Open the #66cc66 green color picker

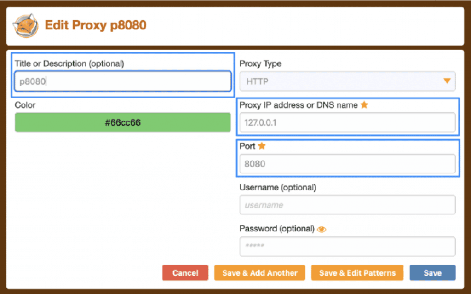[x=123, y=122]
